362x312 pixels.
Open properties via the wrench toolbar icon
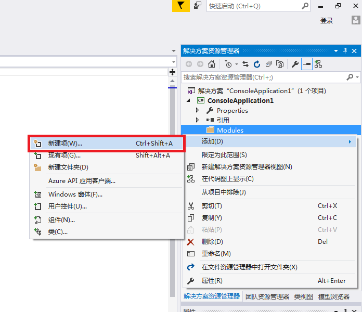pos(295,64)
